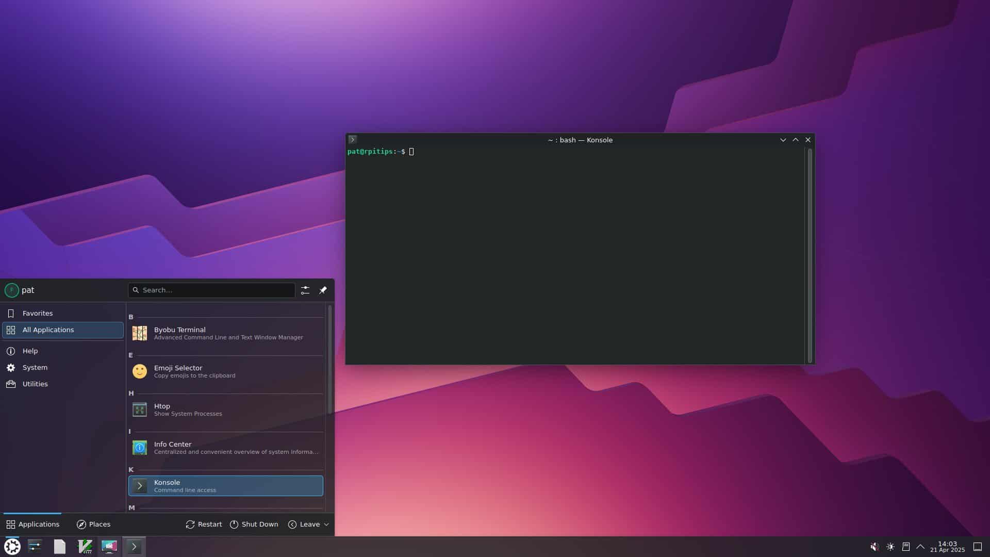Image resolution: width=990 pixels, height=557 pixels.
Task: Switch to the Places tab
Action: (x=93, y=524)
